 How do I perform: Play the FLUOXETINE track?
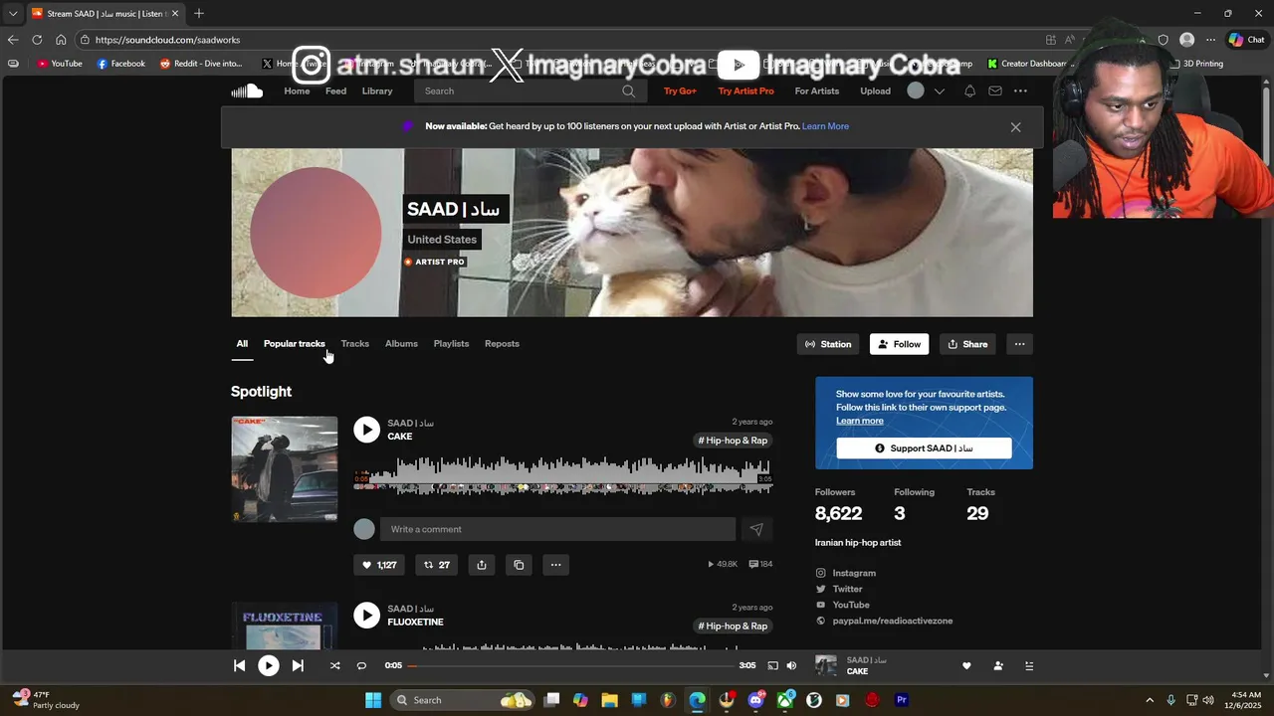click(367, 615)
